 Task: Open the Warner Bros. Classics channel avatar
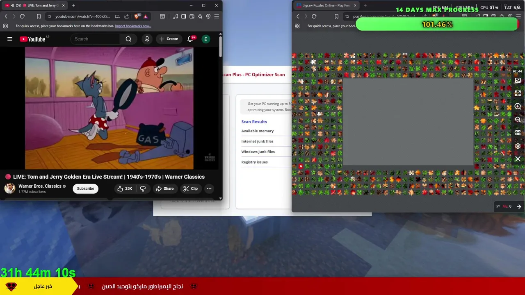tap(10, 188)
